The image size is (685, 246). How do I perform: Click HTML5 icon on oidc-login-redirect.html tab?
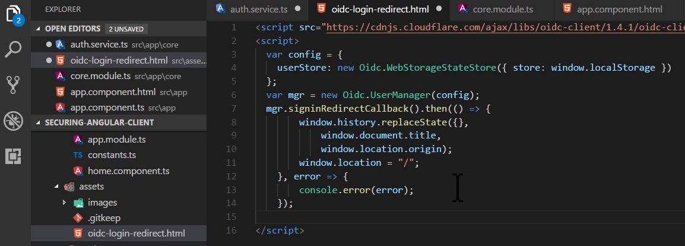click(x=321, y=8)
